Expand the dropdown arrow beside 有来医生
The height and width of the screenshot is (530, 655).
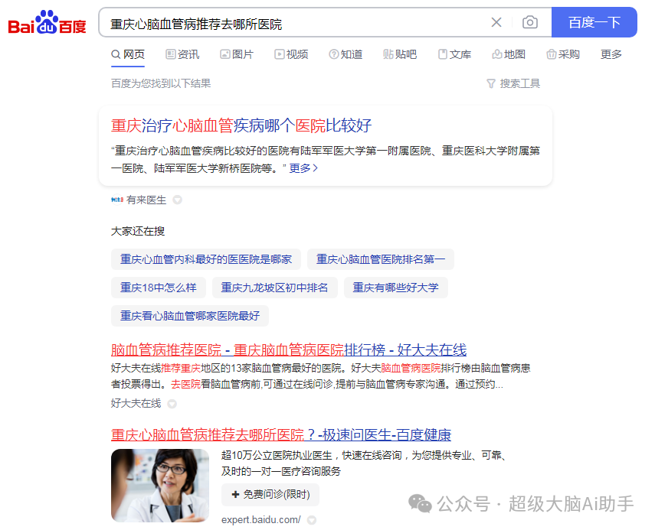click(x=178, y=200)
